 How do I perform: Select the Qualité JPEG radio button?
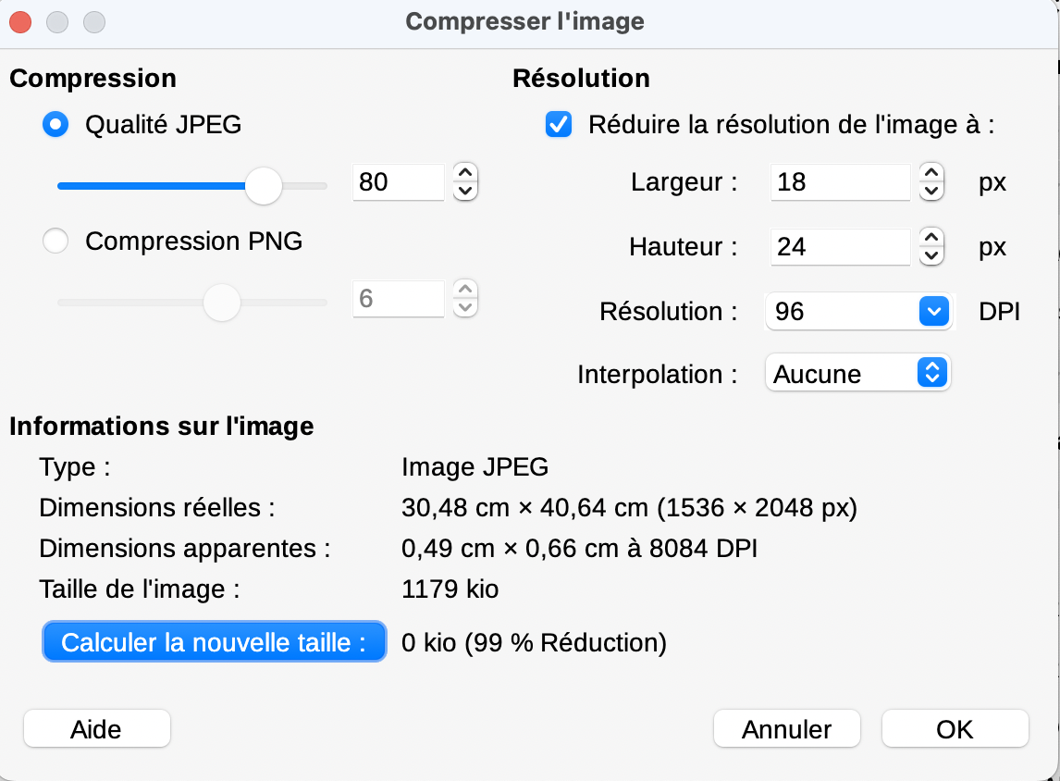point(55,124)
